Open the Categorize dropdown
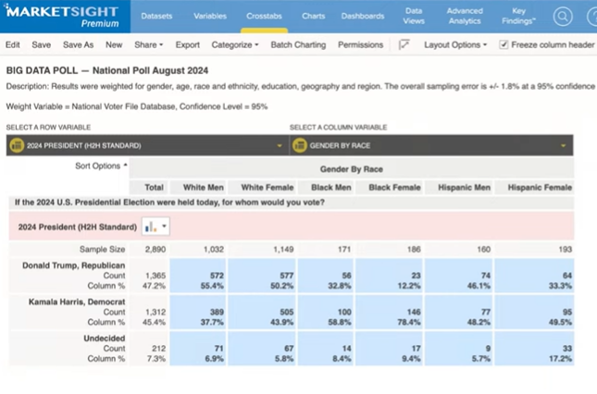This screenshot has width=597, height=394. pyautogui.click(x=235, y=45)
